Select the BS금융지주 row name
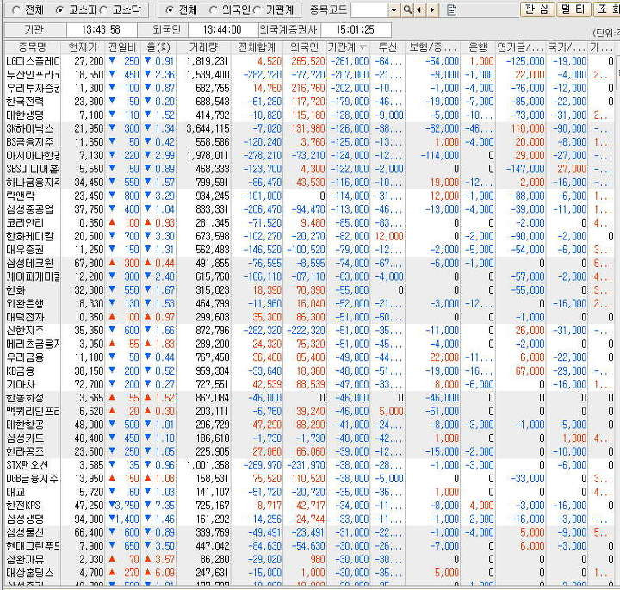Viewport: 620px width, 590px height. coord(29,142)
